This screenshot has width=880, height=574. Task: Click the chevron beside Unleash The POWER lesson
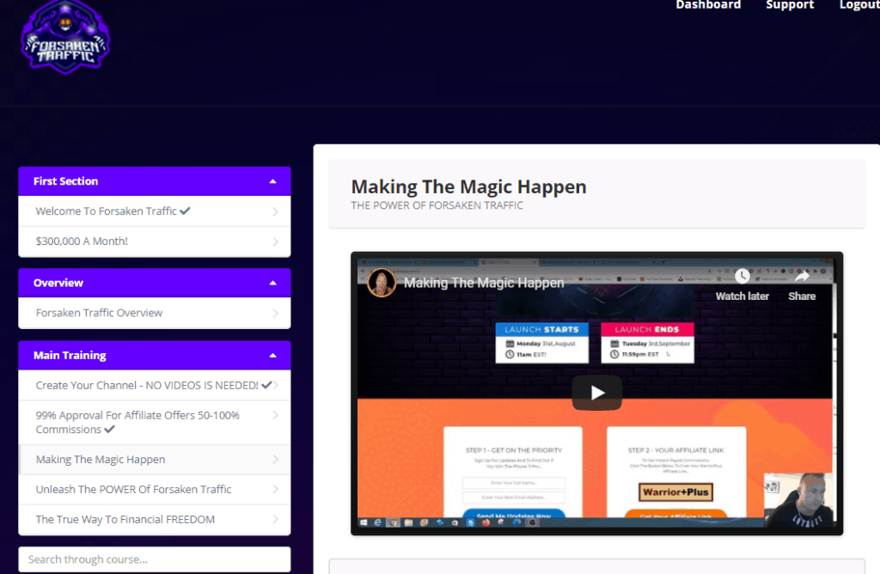coord(275,489)
